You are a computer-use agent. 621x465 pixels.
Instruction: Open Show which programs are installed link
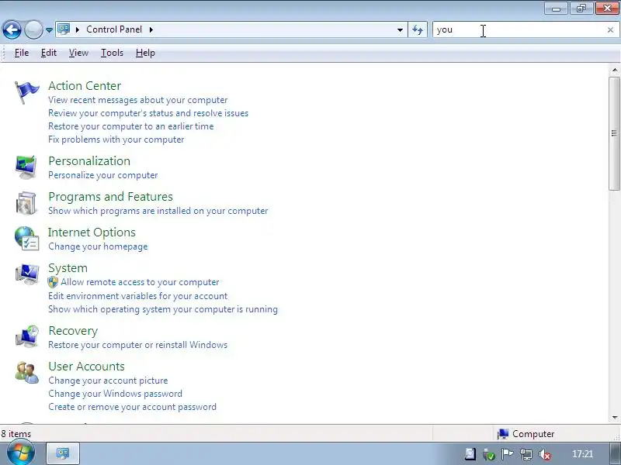click(158, 211)
